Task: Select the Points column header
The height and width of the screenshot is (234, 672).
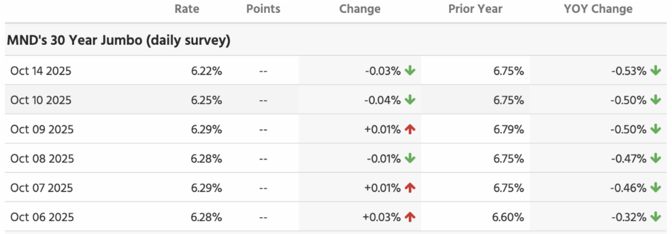Action: point(263,9)
